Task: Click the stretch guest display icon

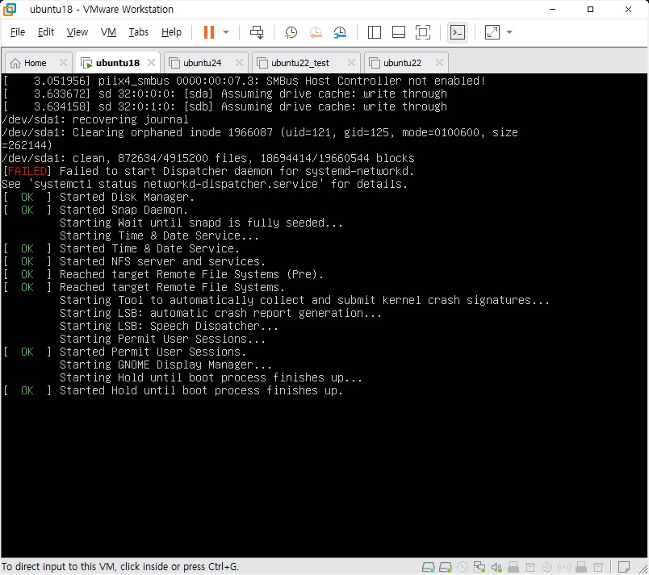Action: (492, 32)
